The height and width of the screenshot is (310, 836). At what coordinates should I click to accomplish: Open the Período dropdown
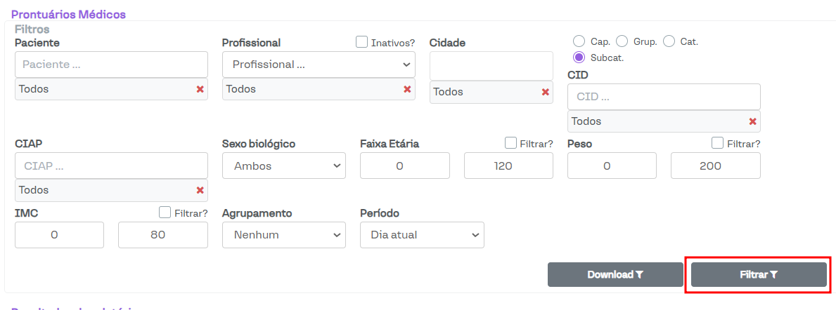click(x=422, y=235)
